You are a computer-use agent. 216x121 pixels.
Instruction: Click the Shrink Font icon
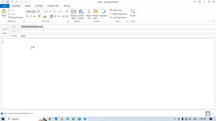click(x=50, y=11)
